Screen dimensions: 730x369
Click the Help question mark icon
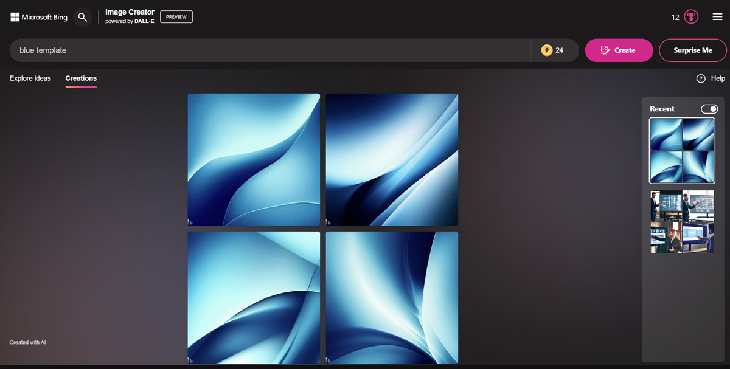pos(701,78)
